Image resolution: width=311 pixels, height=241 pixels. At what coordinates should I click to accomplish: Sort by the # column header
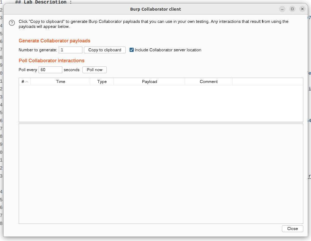[x=25, y=82]
